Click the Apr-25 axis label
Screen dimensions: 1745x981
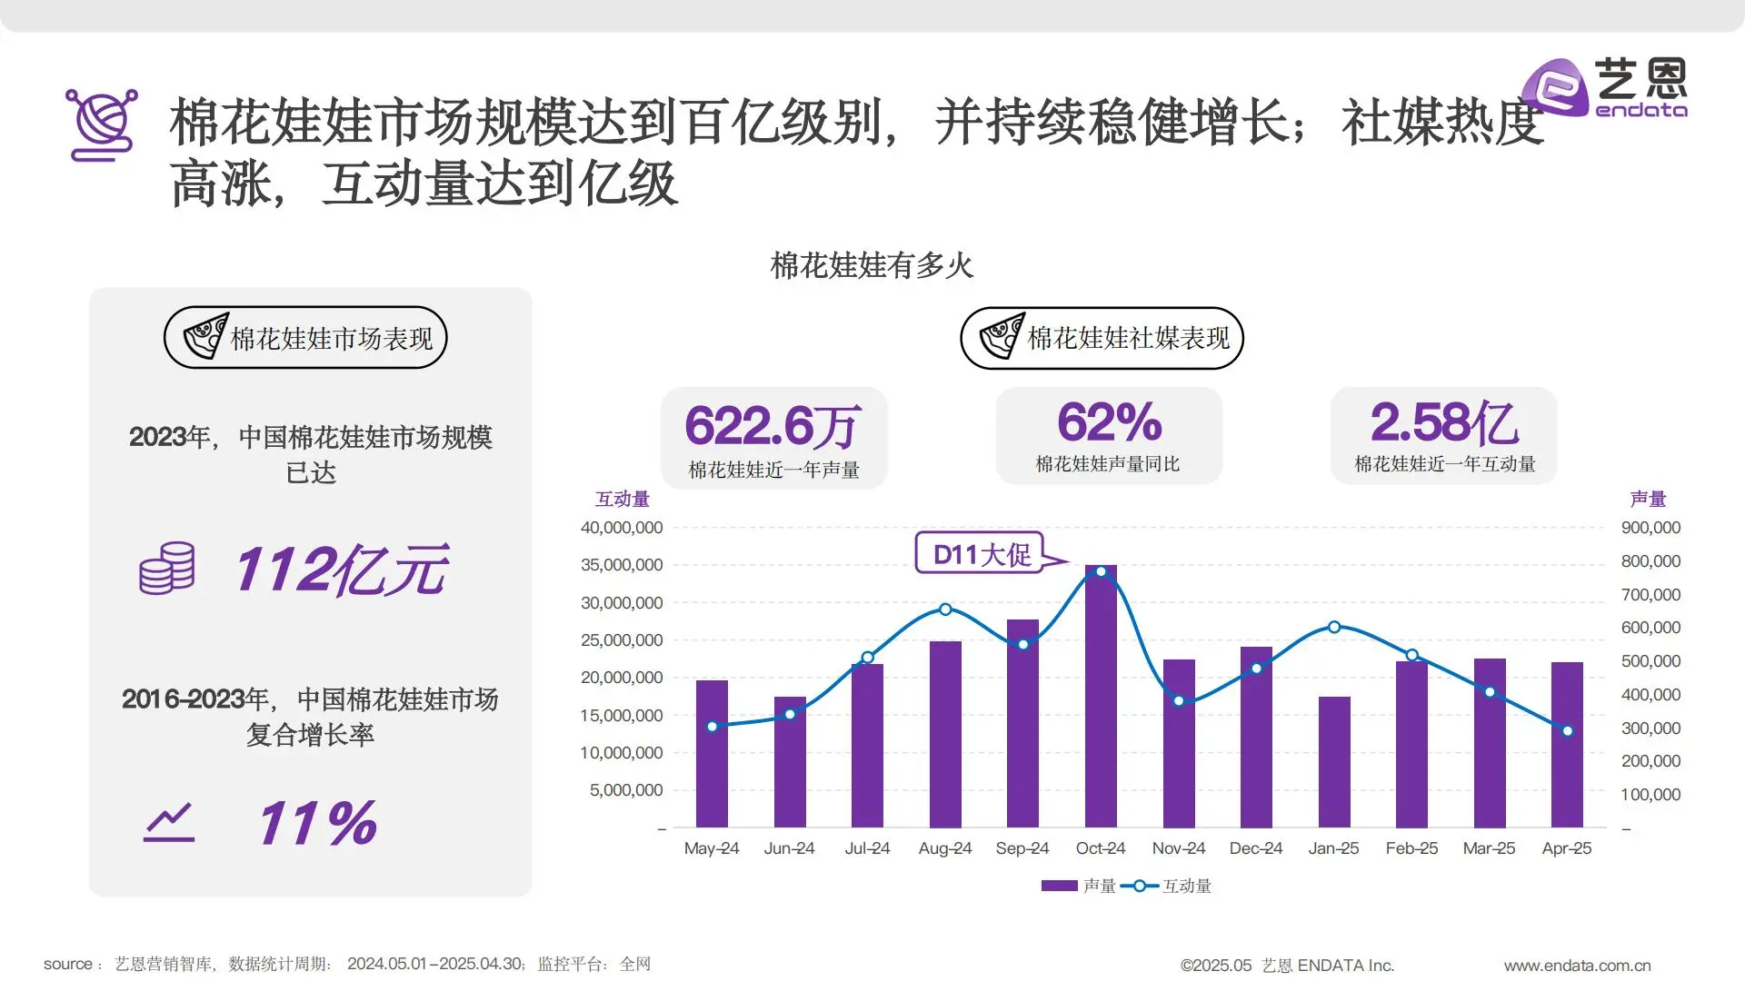pos(1566,847)
